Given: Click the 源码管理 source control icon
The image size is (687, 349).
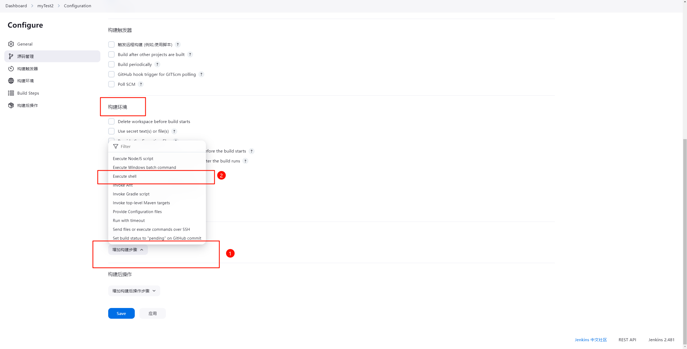Looking at the screenshot, I should tap(11, 56).
